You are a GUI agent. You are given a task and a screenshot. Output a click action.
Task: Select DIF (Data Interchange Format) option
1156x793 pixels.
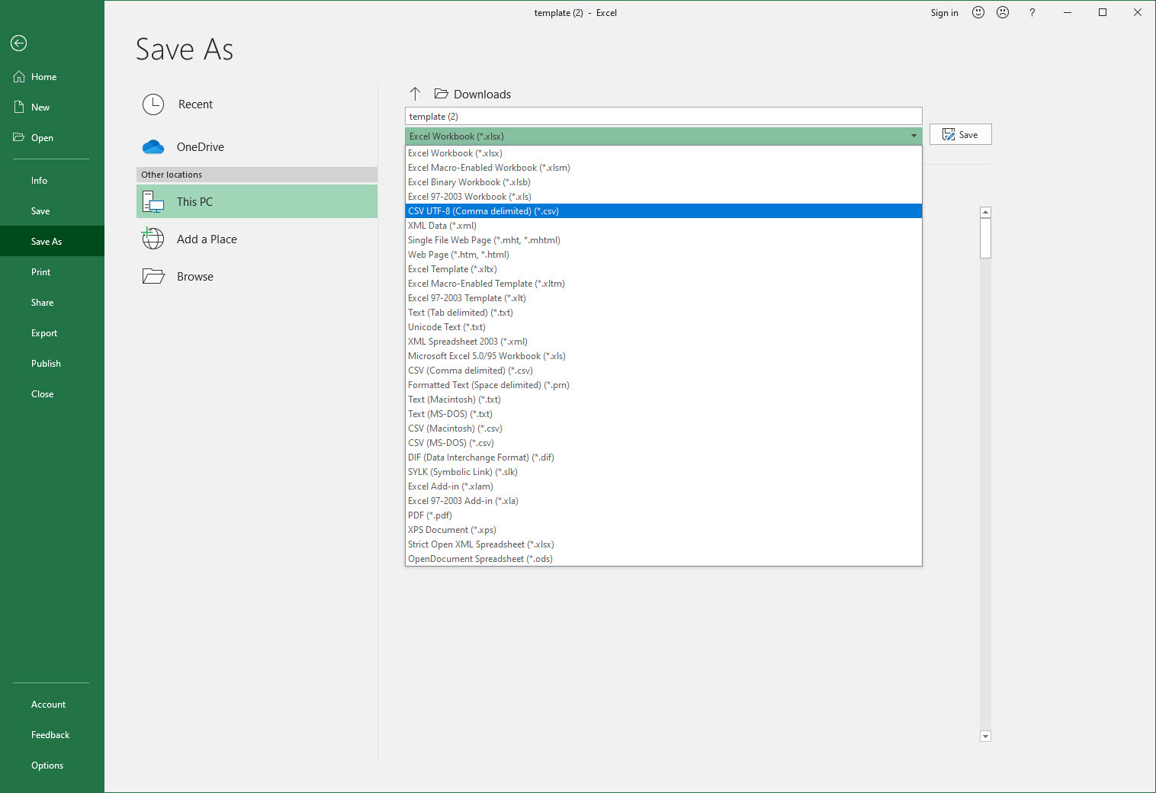pos(663,457)
